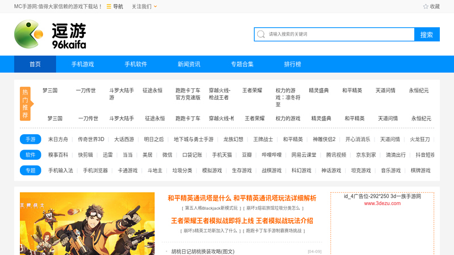Open the 手机浏览器 topic link
454x255 pixels.
pyautogui.click(x=95, y=171)
